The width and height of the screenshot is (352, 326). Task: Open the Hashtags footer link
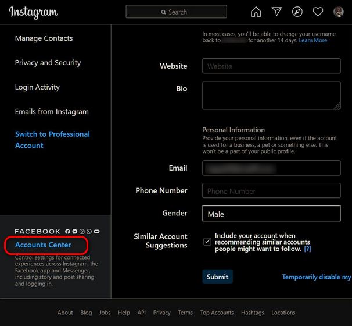253,313
